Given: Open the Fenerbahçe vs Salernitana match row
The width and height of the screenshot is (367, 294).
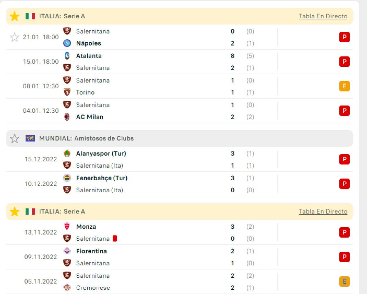Looking at the screenshot, I should click(x=179, y=184).
